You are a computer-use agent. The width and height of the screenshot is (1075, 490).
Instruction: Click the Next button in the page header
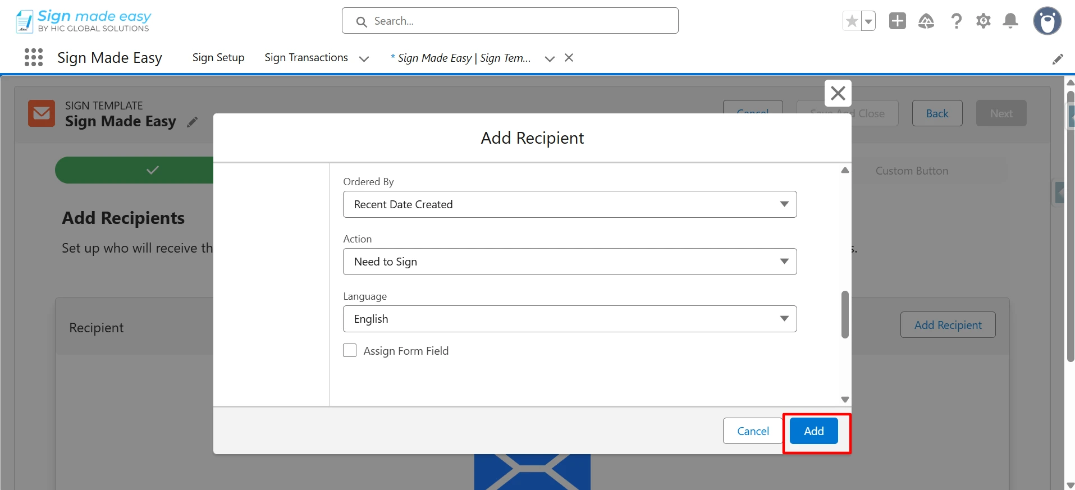click(x=1001, y=113)
